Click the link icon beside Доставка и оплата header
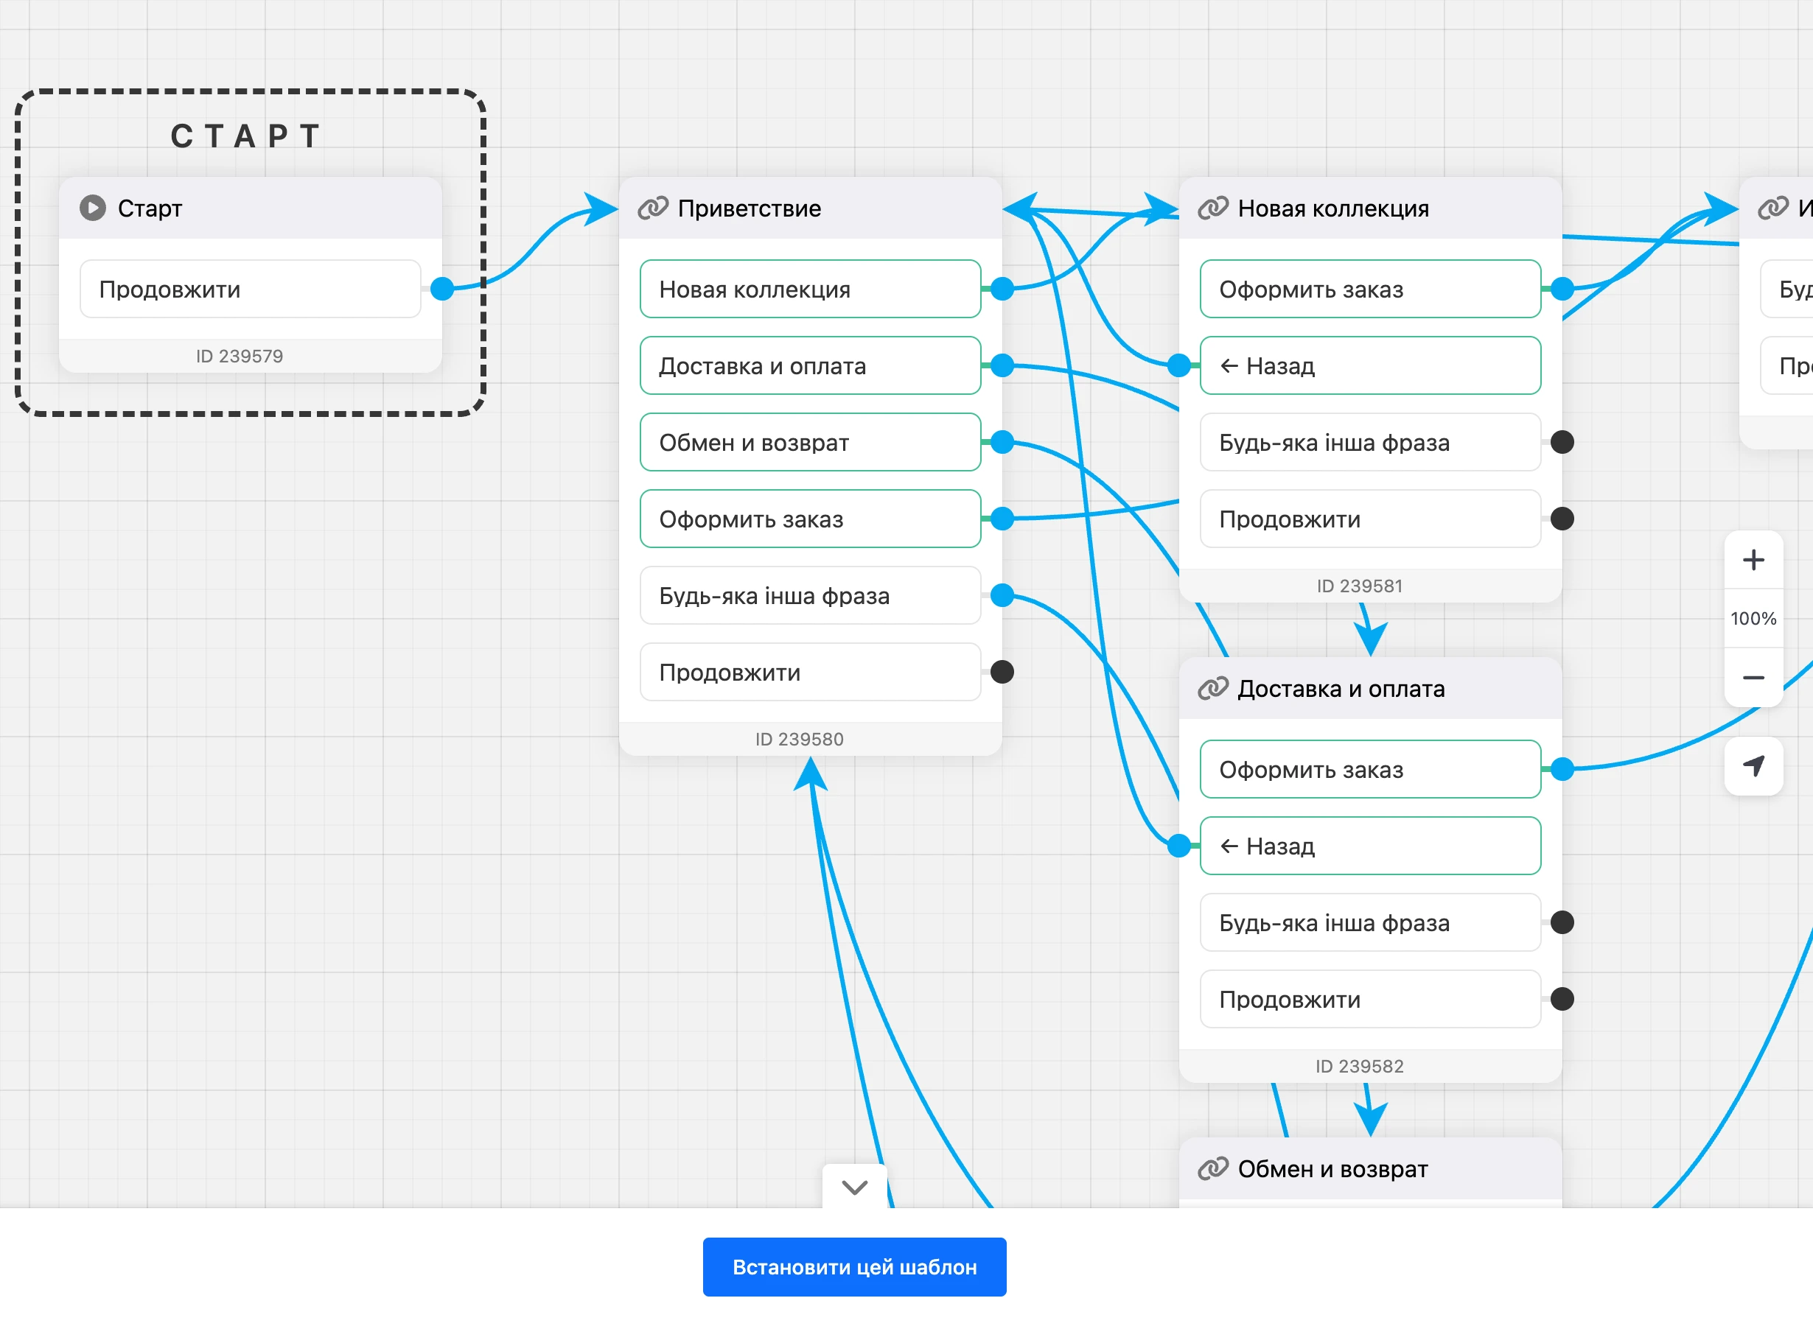 coord(1212,688)
